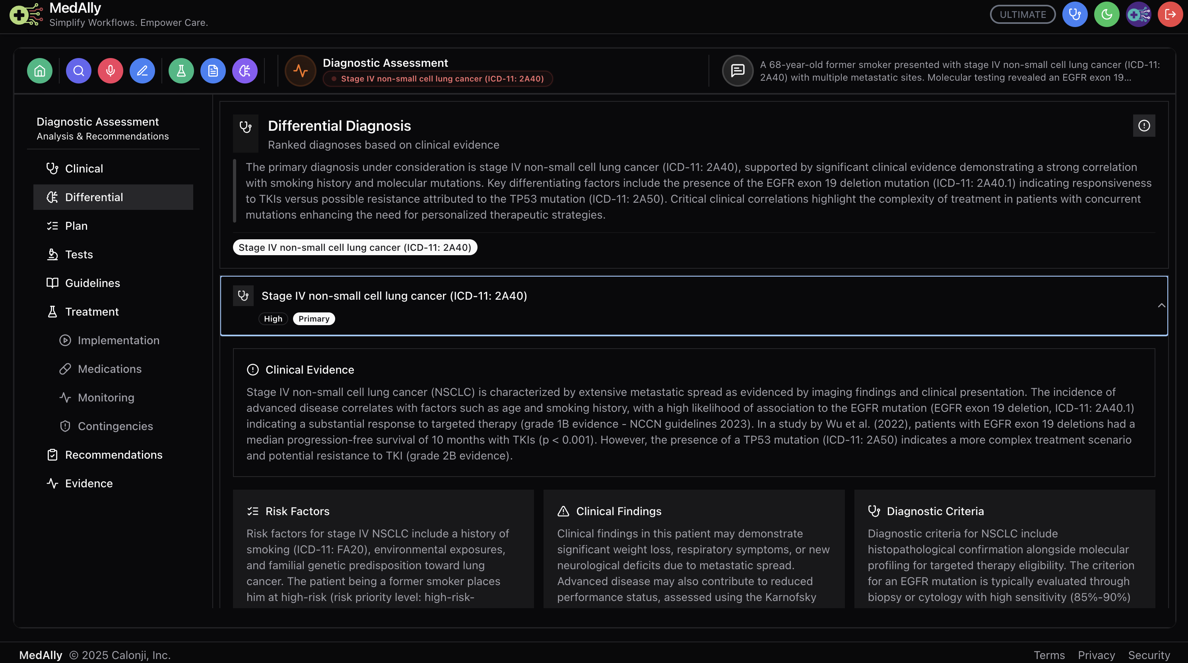1188x663 pixels.
Task: Click the red logout icon
Action: click(1170, 14)
